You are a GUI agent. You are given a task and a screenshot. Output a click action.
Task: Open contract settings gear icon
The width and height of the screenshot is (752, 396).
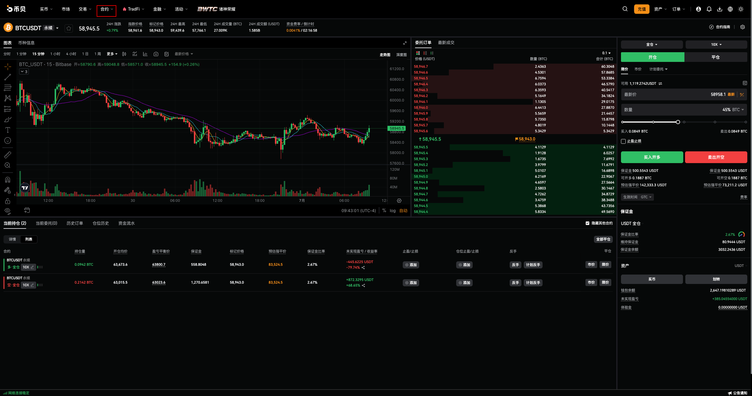743,27
